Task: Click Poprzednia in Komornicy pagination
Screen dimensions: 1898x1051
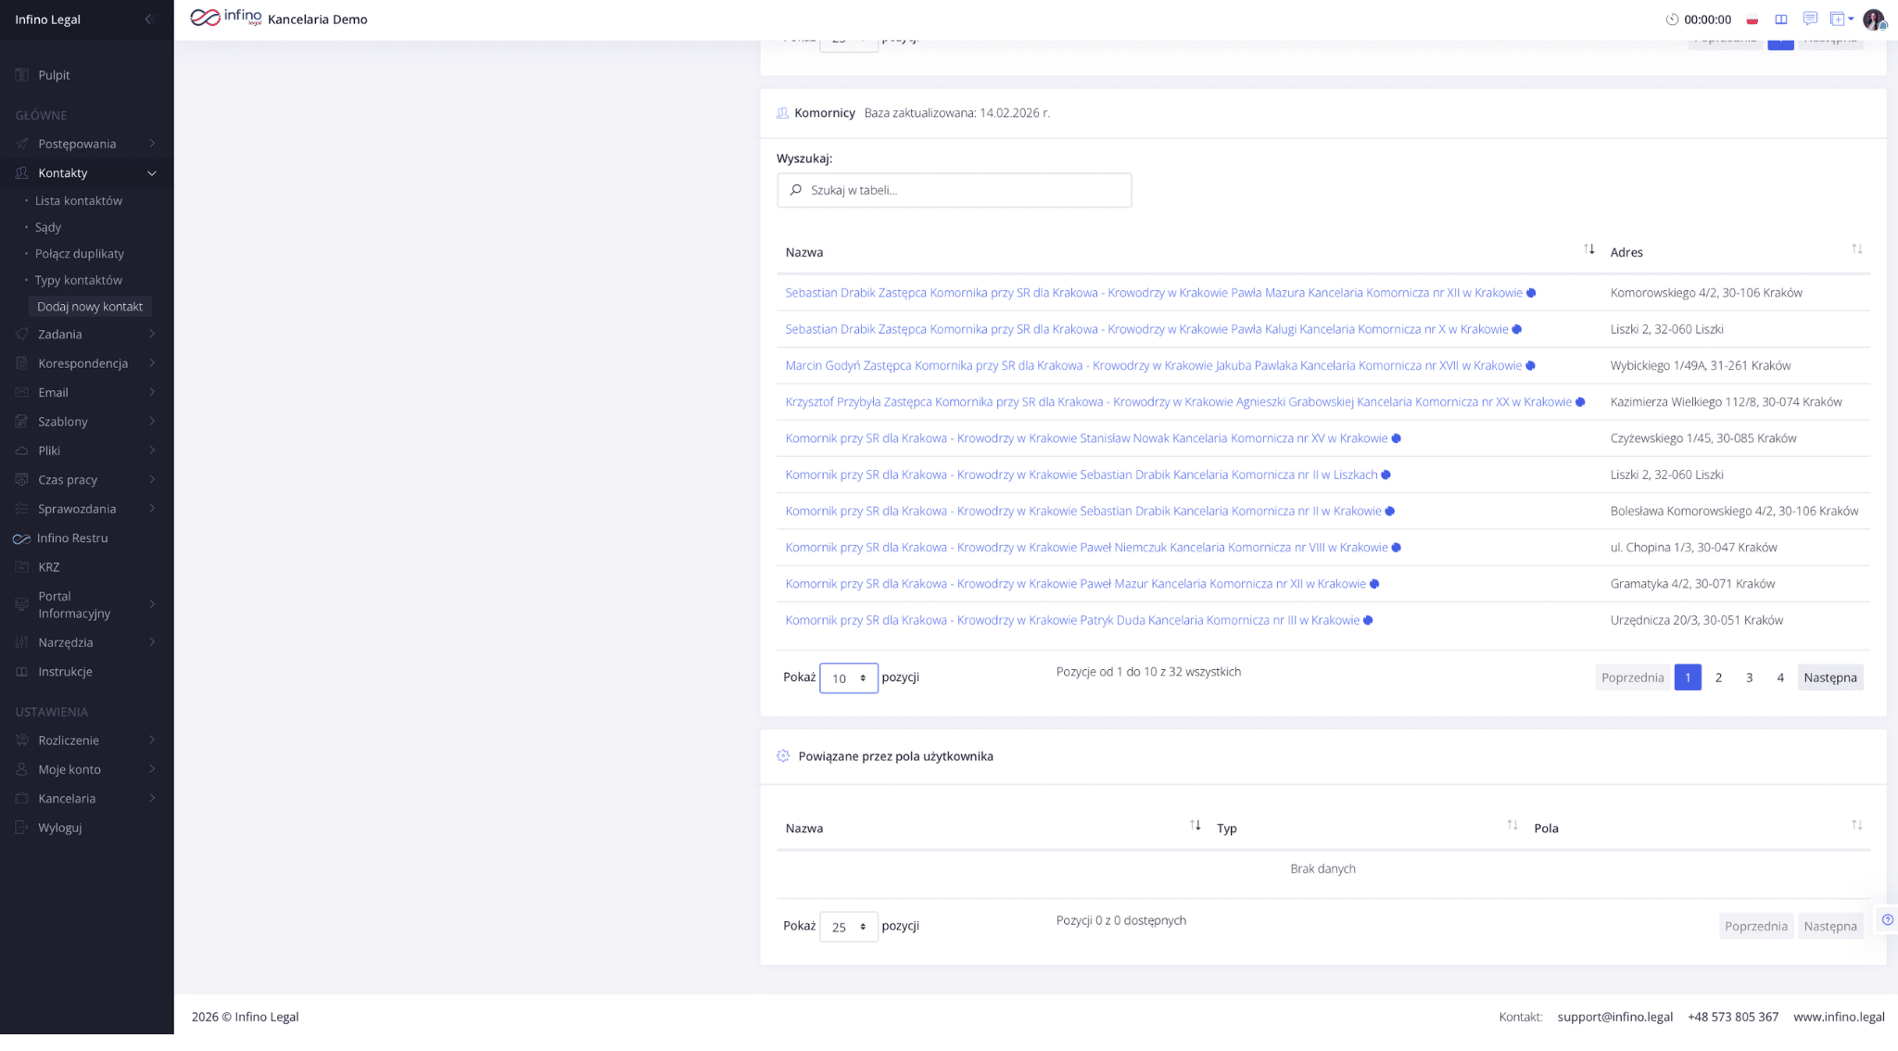Action: (1632, 677)
